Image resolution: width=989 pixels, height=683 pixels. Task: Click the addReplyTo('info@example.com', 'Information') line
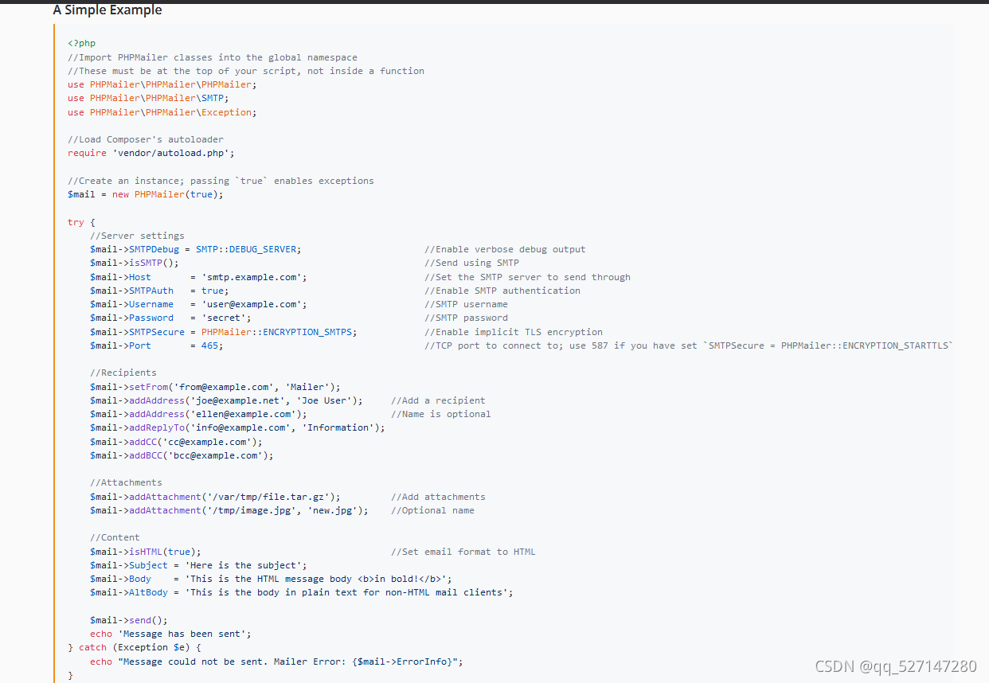click(x=237, y=427)
